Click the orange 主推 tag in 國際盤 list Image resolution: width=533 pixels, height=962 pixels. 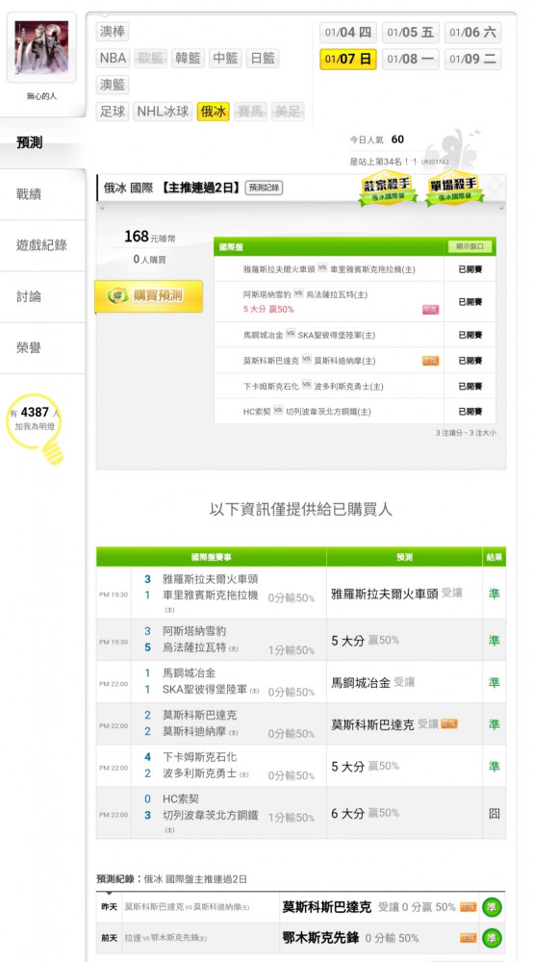[x=430, y=361]
